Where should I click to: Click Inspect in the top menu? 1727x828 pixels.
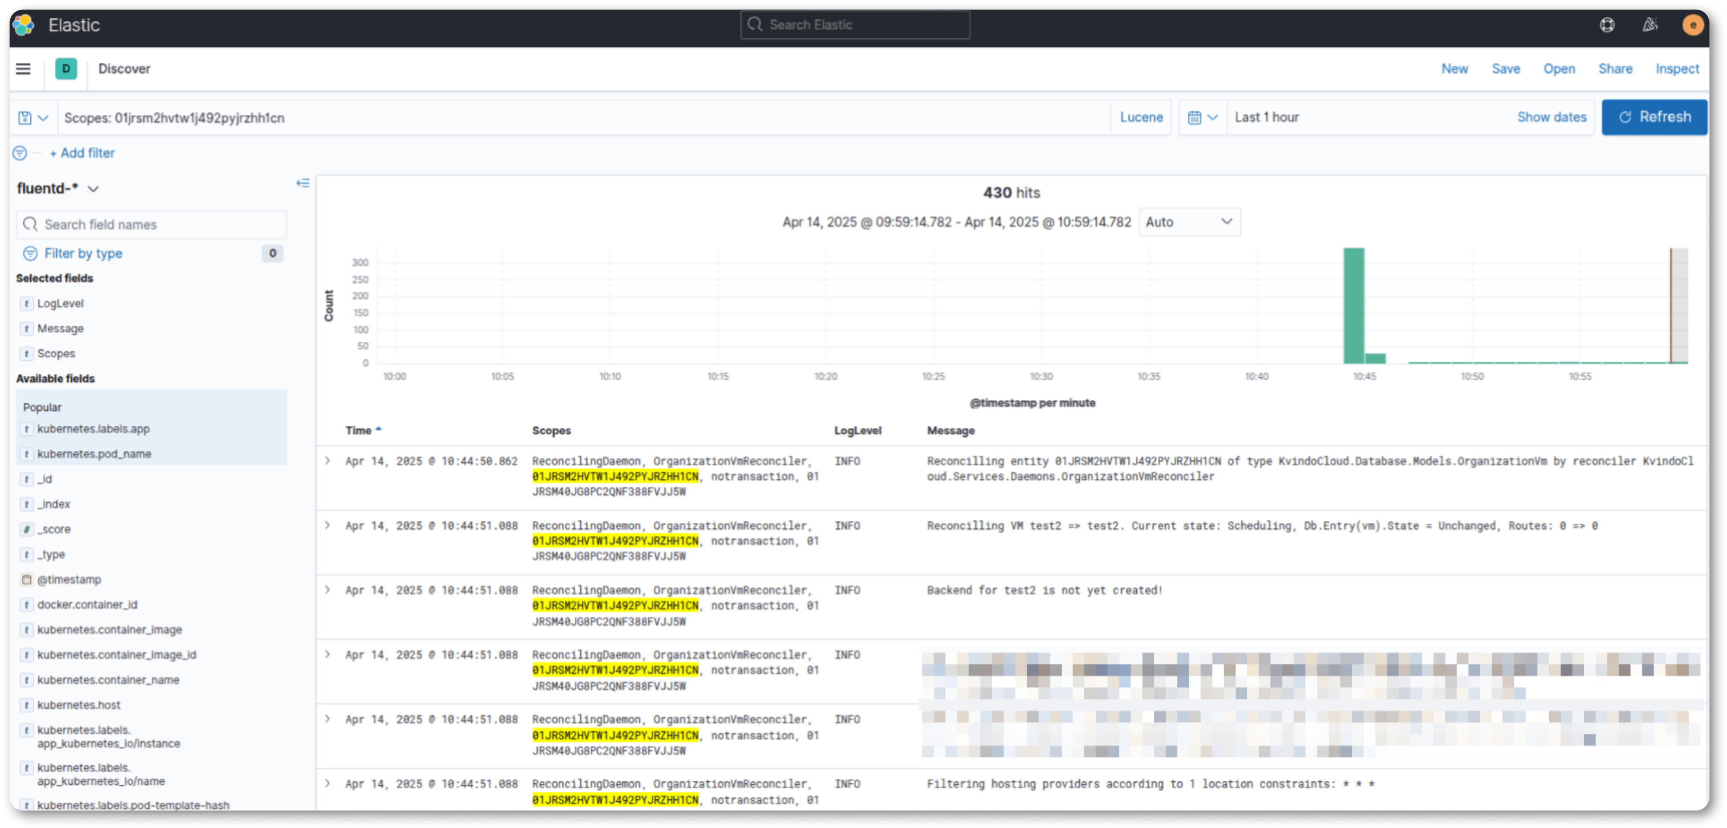pos(1677,69)
